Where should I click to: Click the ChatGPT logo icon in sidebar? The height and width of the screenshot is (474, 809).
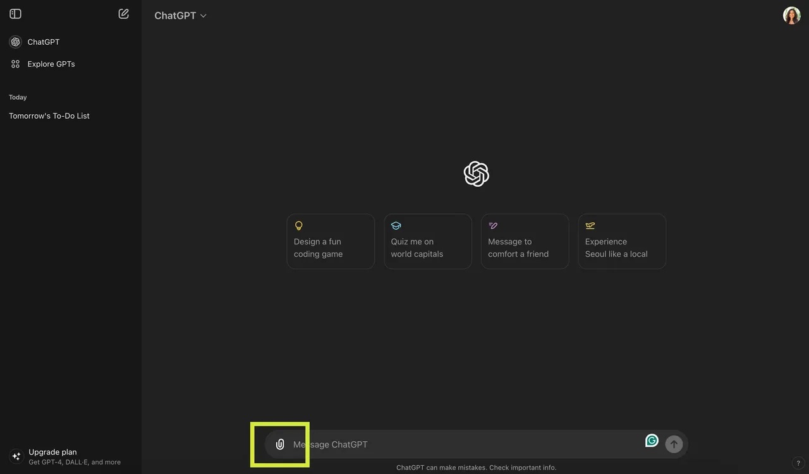[x=16, y=42]
